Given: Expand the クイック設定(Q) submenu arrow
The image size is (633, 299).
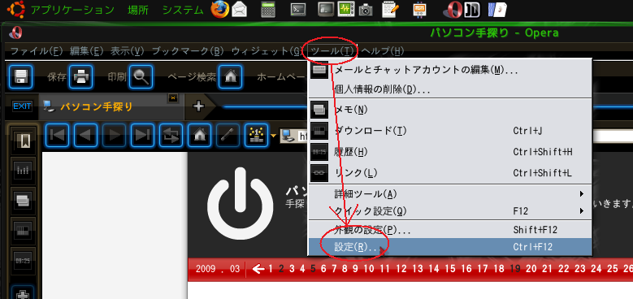Looking at the screenshot, I should coord(582,210).
